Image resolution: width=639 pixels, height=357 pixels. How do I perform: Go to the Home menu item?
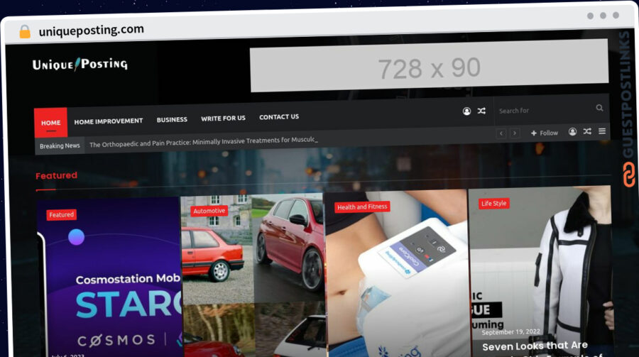pyautogui.click(x=50, y=122)
